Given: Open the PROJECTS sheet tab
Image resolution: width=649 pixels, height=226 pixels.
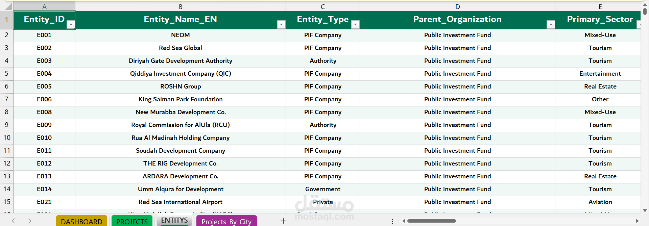Looking at the screenshot, I should click(x=132, y=222).
